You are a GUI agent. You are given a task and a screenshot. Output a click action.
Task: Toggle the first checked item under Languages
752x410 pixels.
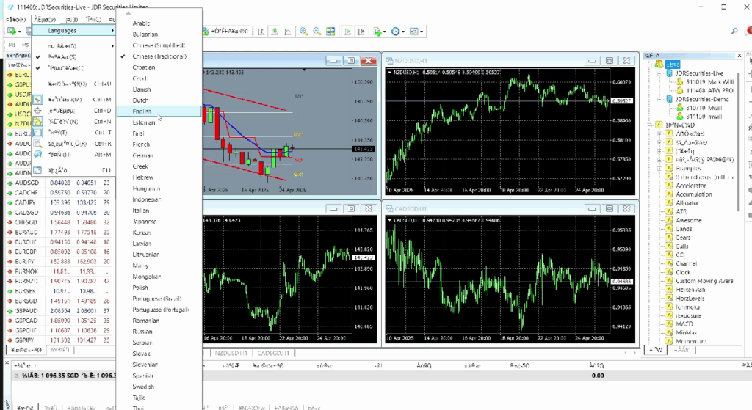pyautogui.click(x=74, y=57)
